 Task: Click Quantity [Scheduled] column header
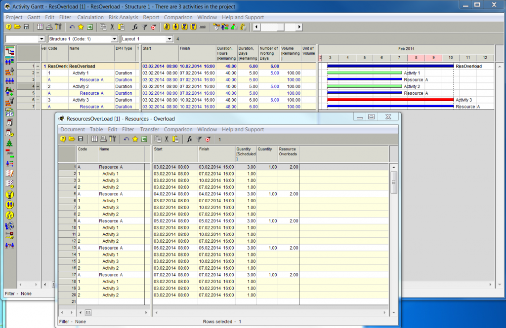tap(246, 154)
